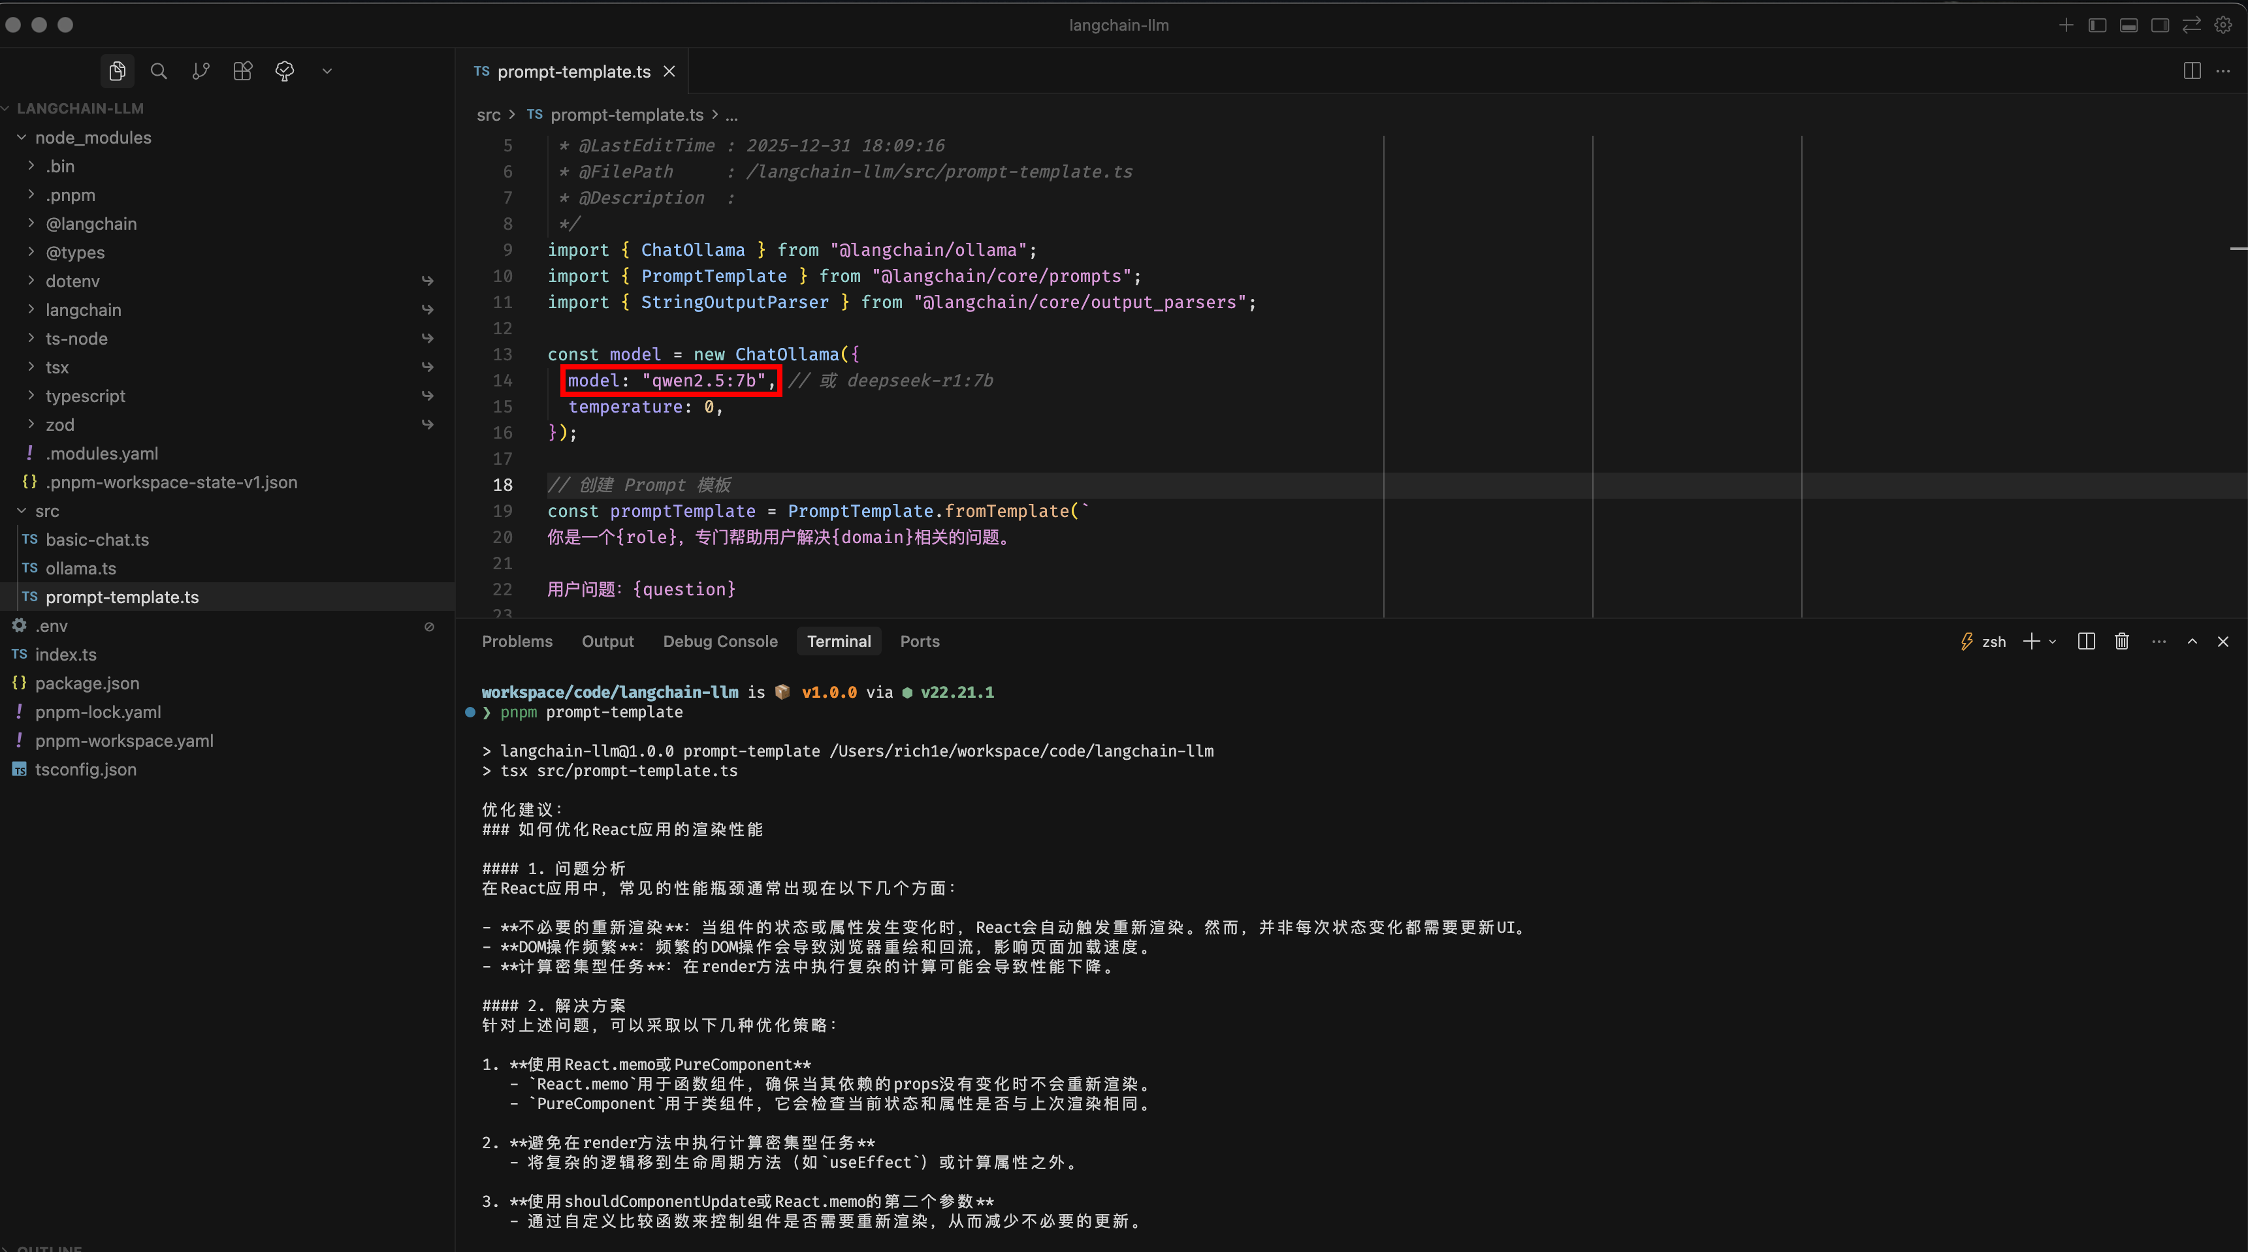The width and height of the screenshot is (2248, 1252).
Task: Toggle the bottom panel layout button
Action: click(2128, 25)
